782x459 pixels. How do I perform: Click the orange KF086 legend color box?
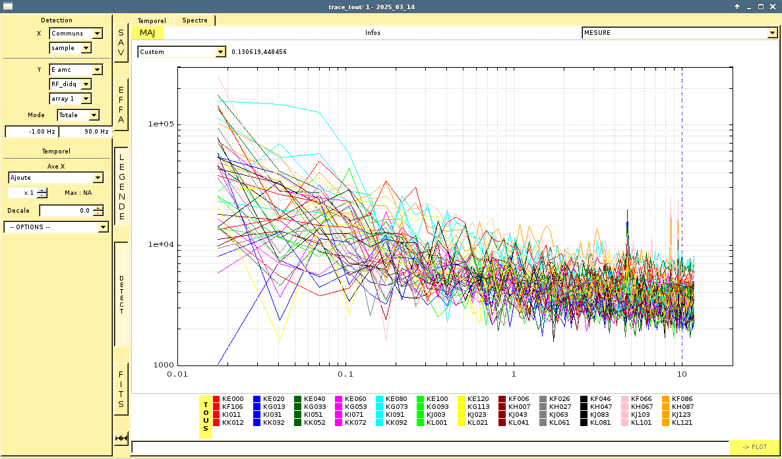(x=666, y=399)
